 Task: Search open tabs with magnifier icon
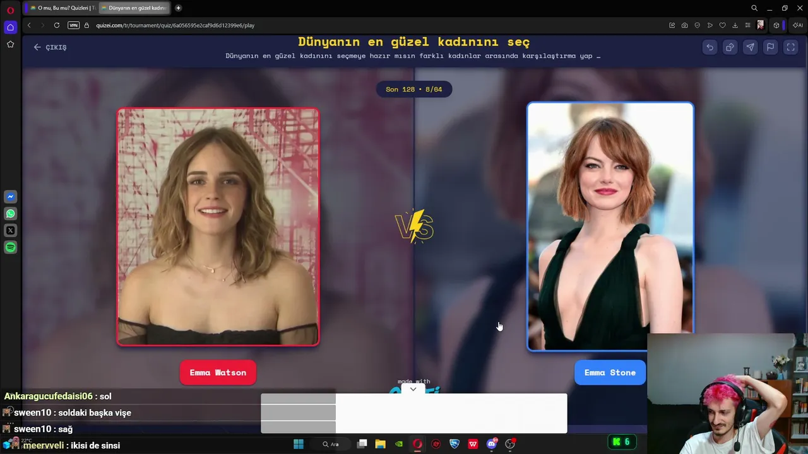754,8
